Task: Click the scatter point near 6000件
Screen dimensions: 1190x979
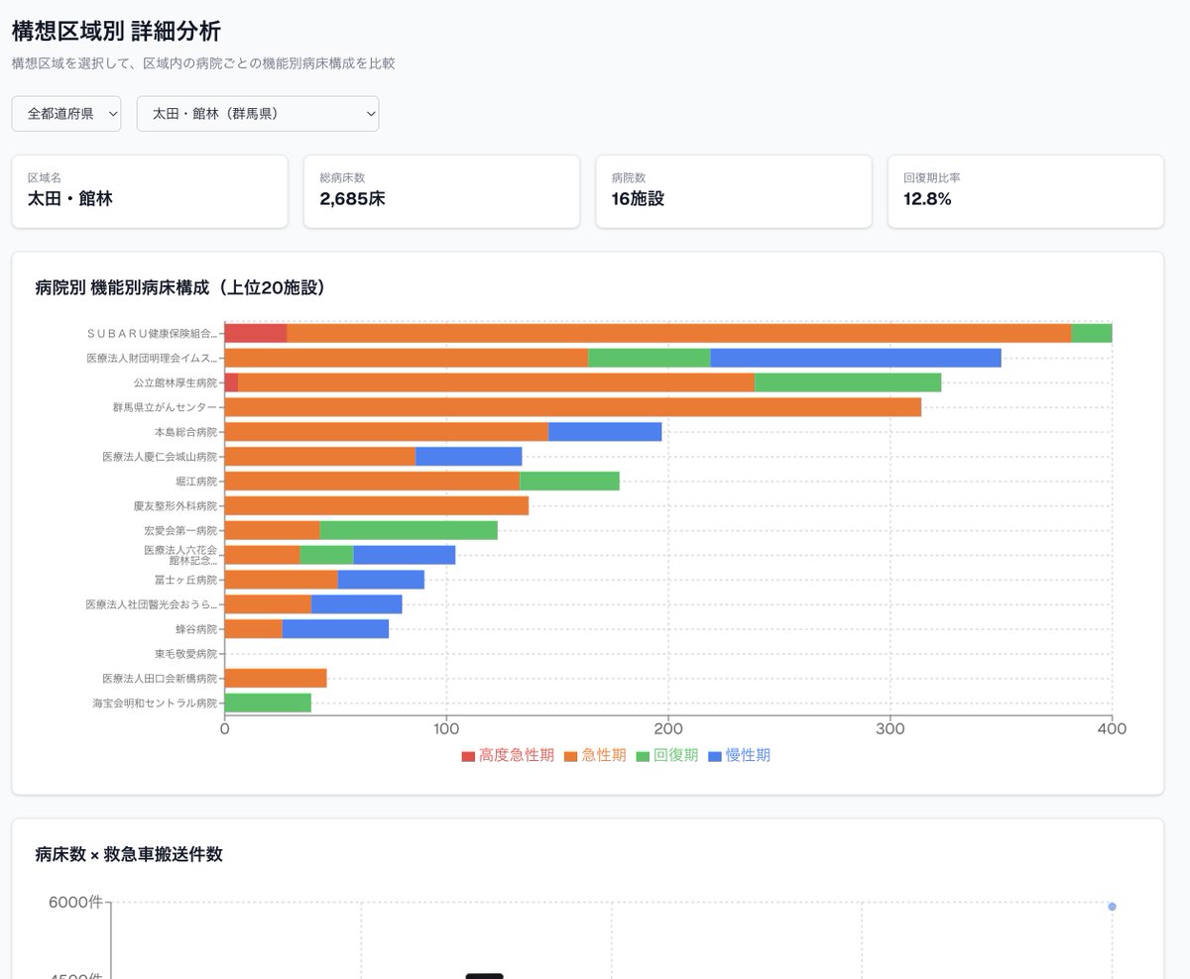Action: 1112,907
